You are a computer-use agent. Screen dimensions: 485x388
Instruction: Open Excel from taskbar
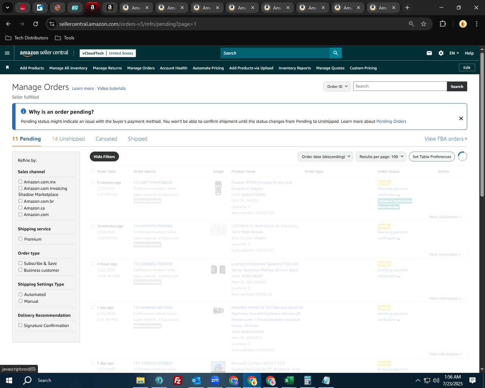(x=289, y=380)
